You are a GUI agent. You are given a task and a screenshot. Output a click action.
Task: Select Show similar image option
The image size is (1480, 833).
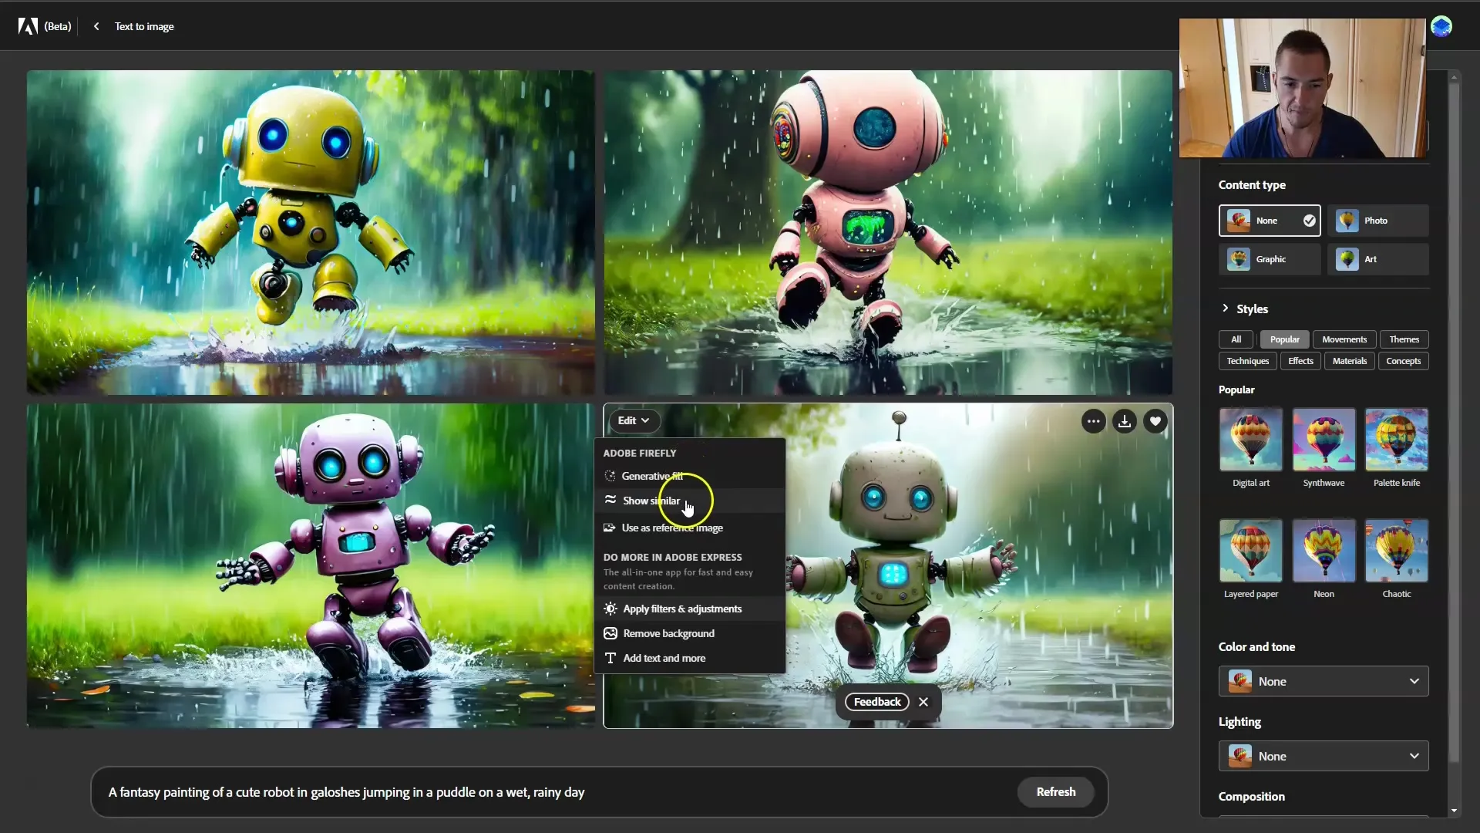(x=651, y=501)
